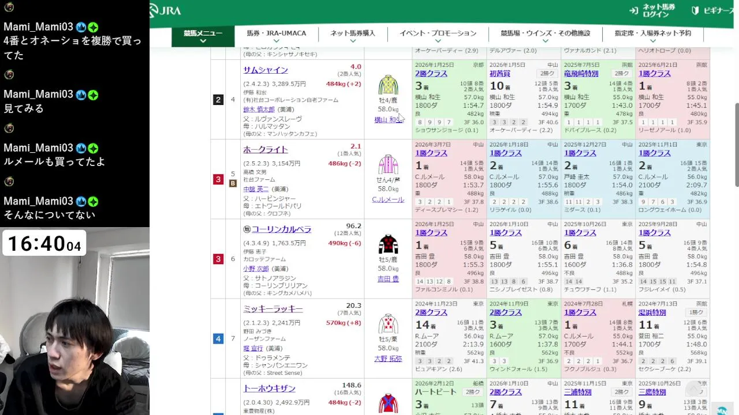Open トーホウキザン's 三浦特別 race result
Screen dimensions: 739x415
point(577,392)
